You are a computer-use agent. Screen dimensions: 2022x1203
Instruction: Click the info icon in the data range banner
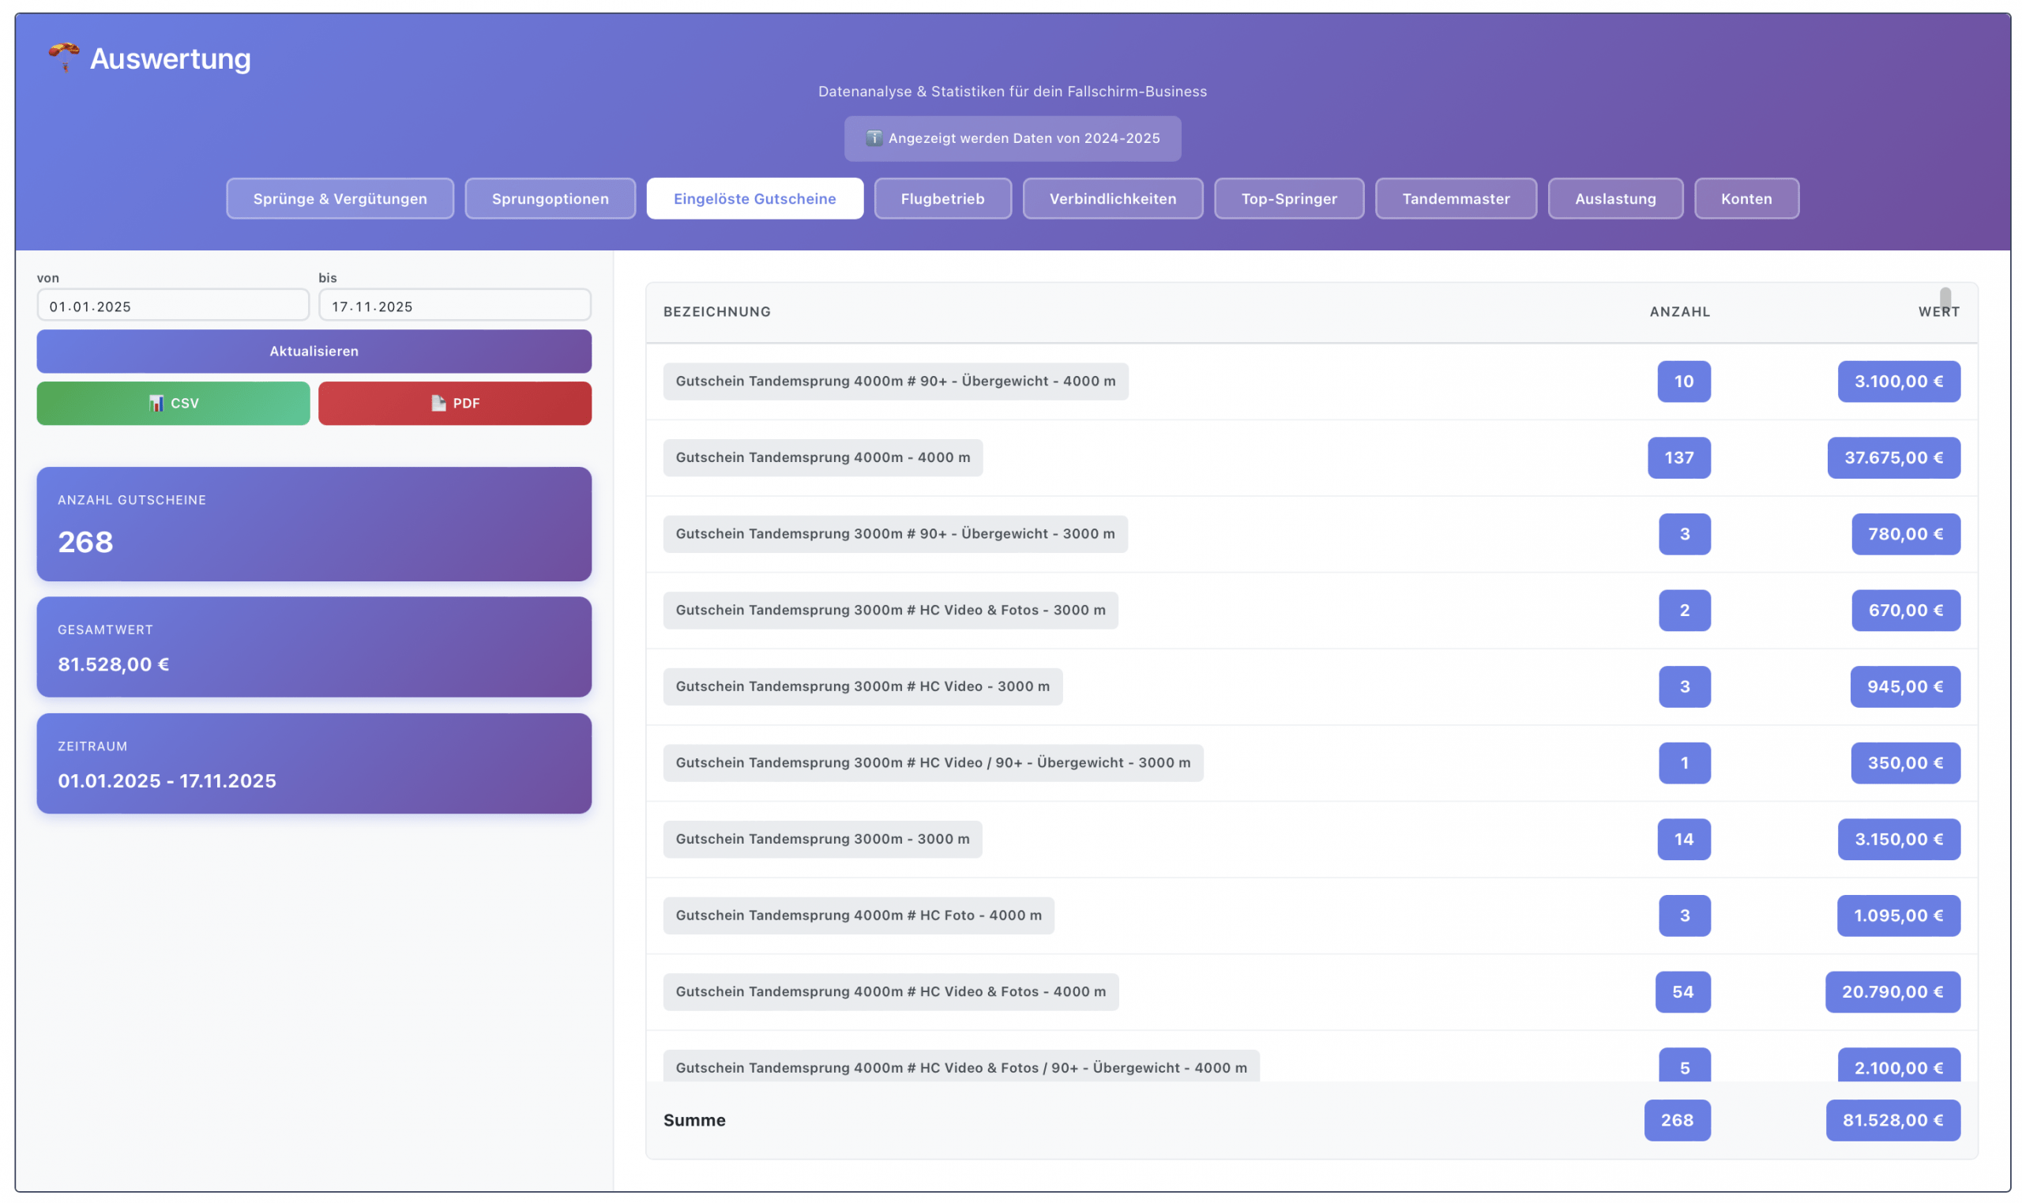[x=873, y=137]
